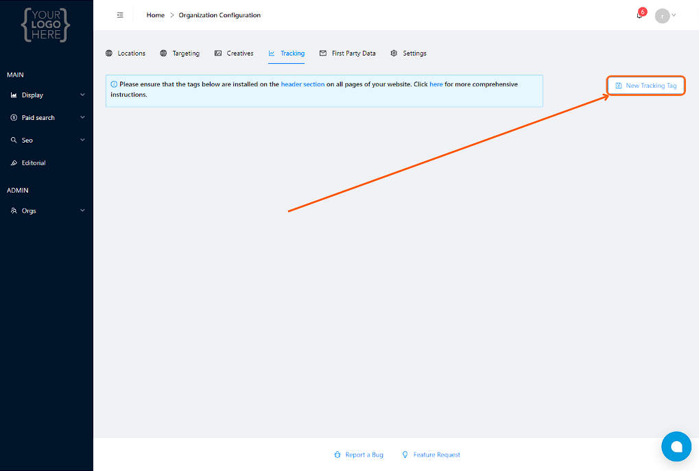Expand the Paid search chevron
The height and width of the screenshot is (471, 699).
82,117
